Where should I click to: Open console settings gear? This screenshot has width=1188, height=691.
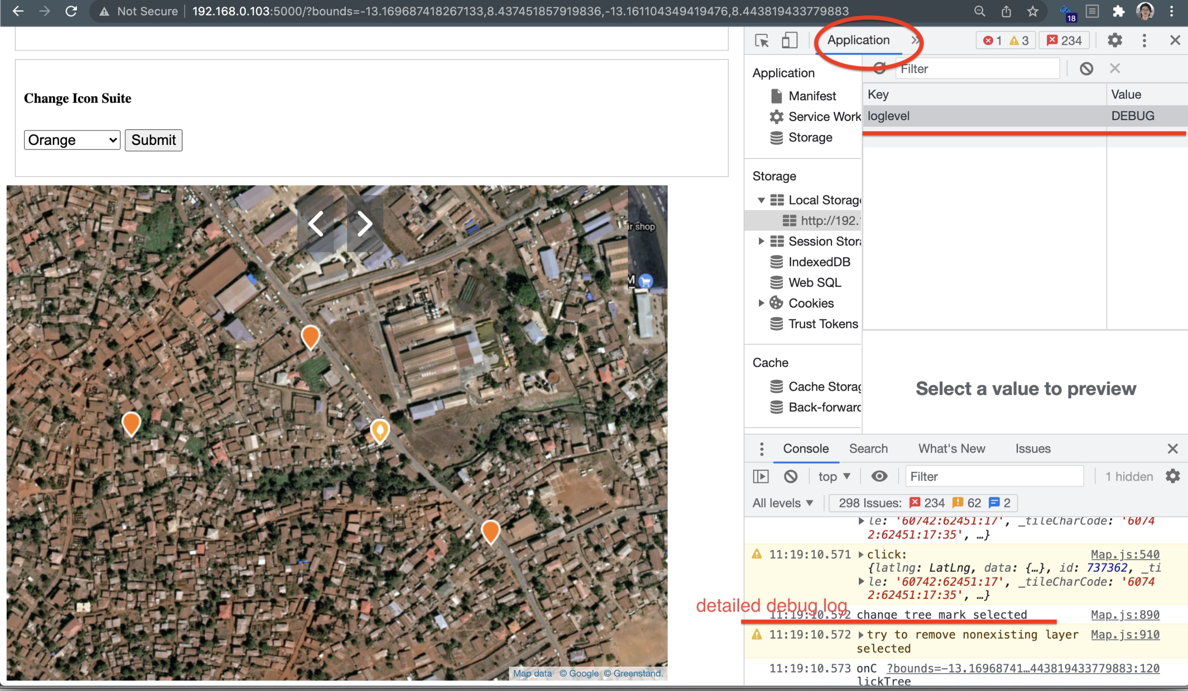1173,476
